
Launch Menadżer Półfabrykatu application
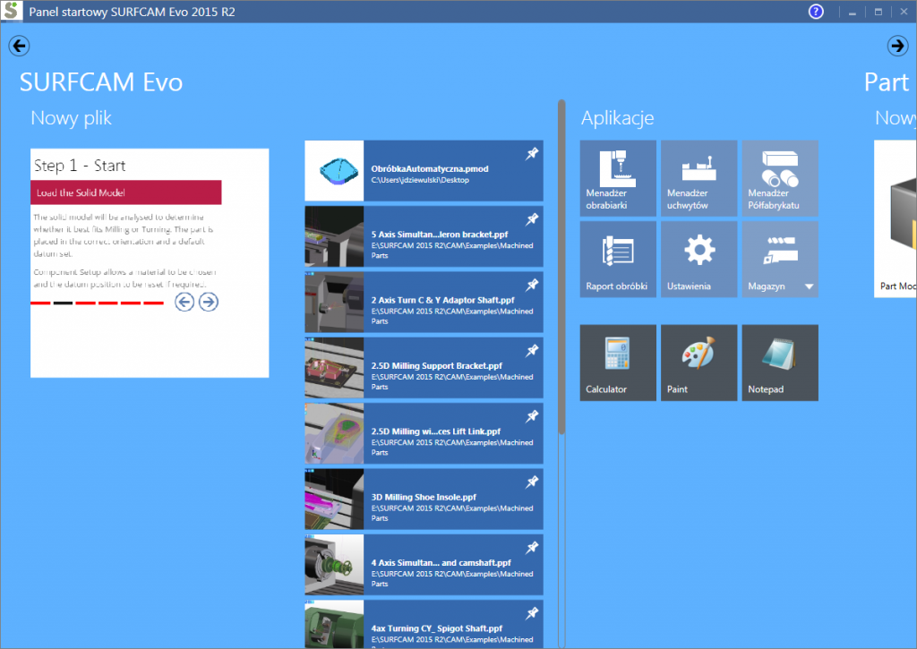779,177
